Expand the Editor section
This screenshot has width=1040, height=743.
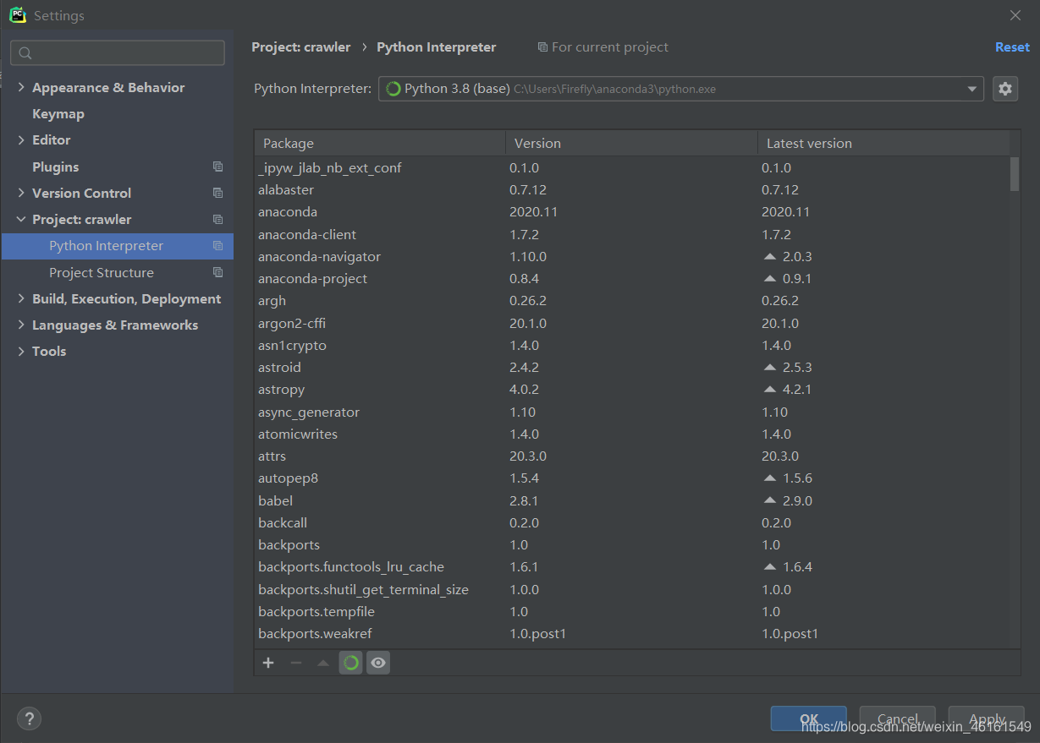pyautogui.click(x=21, y=139)
